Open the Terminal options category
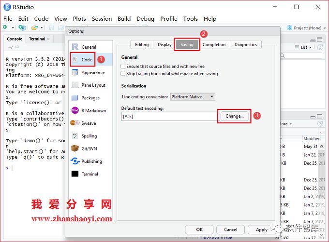Viewport: 329px width, 242px height. (x=90, y=174)
